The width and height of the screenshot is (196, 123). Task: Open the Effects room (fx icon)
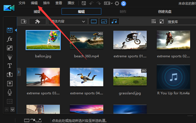pos(10,39)
